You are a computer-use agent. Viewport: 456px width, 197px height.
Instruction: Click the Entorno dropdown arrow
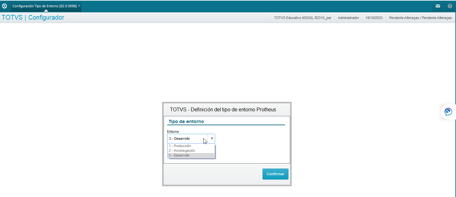click(x=212, y=139)
